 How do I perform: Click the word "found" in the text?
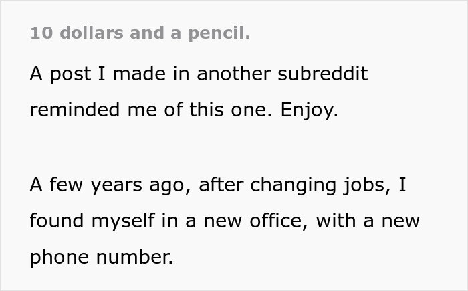tap(56, 221)
